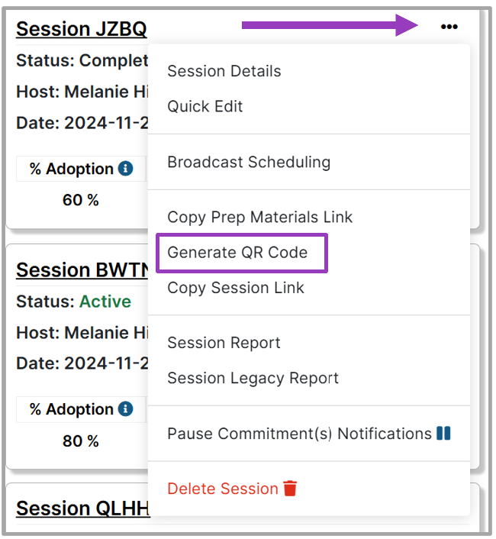Screen dimensions: 496x539
Task: Select Generate QR Code
Action: (237, 253)
